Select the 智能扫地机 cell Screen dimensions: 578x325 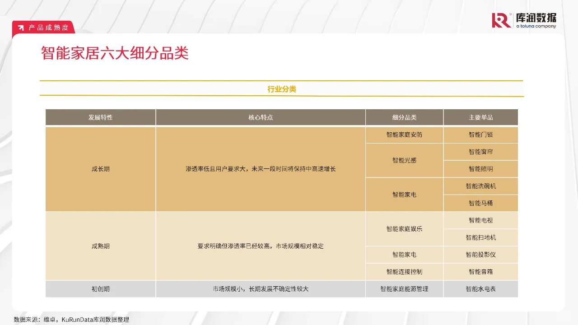point(480,237)
